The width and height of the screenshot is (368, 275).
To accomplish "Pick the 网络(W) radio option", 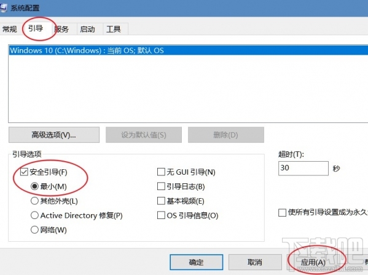I will coord(34,229).
